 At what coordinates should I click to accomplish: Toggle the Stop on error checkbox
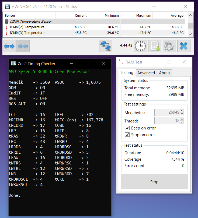[x=127, y=135]
